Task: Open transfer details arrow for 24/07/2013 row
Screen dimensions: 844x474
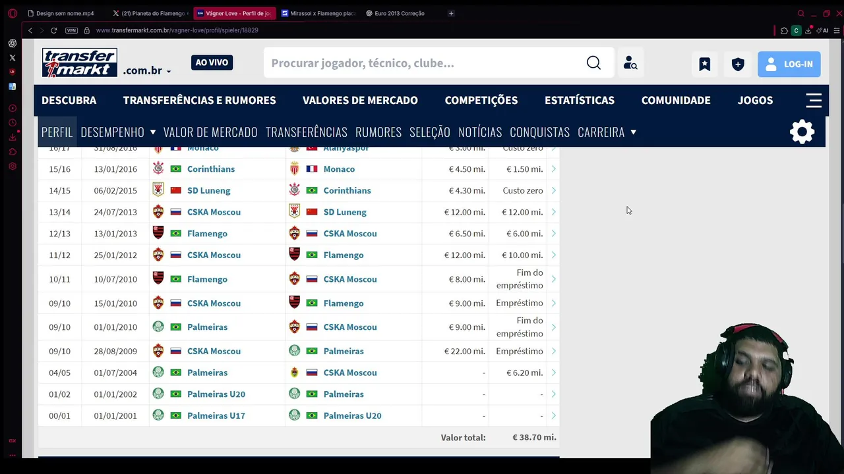Action: (553, 212)
